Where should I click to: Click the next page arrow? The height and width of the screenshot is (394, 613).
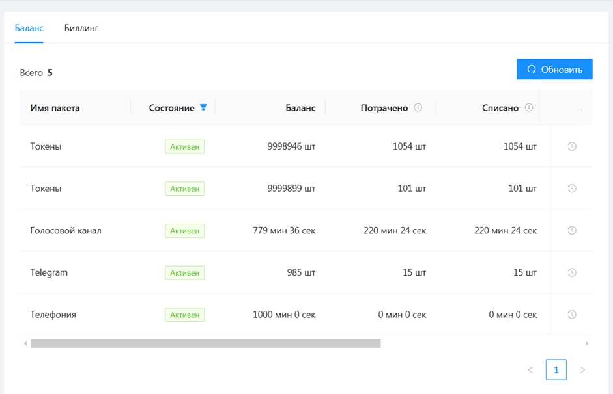(x=582, y=369)
